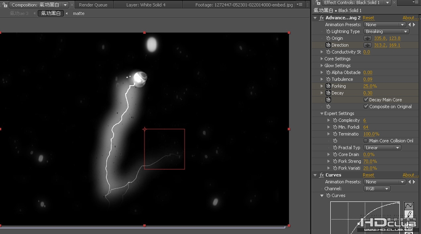Toggle fx icon for Advanced Lightning effect

pos(321,18)
